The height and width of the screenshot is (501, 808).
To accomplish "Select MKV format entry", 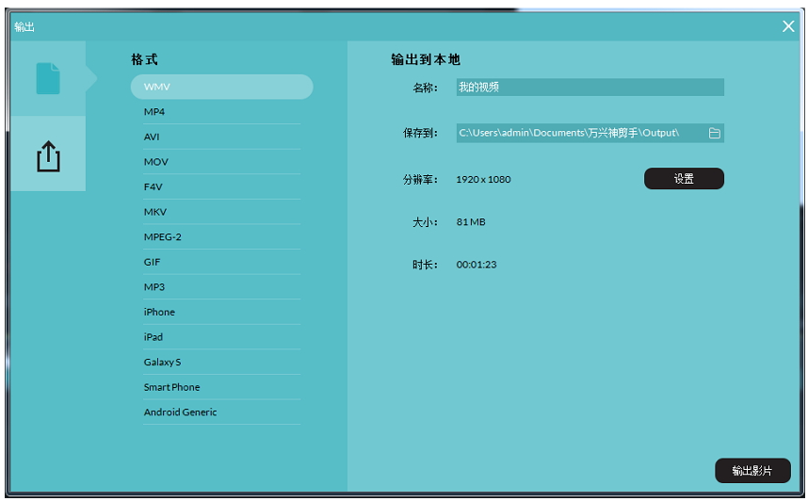I will point(221,212).
